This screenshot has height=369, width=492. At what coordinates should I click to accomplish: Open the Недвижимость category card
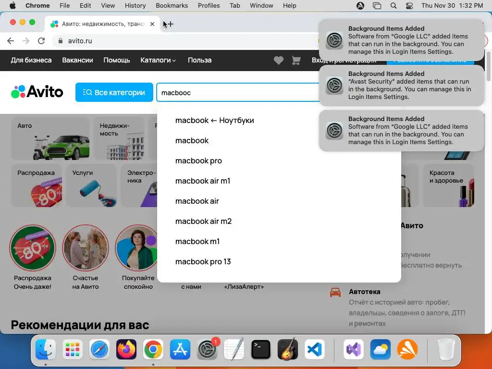(x=119, y=139)
